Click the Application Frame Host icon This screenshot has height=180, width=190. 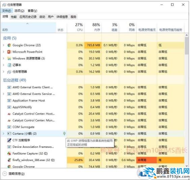(9, 101)
